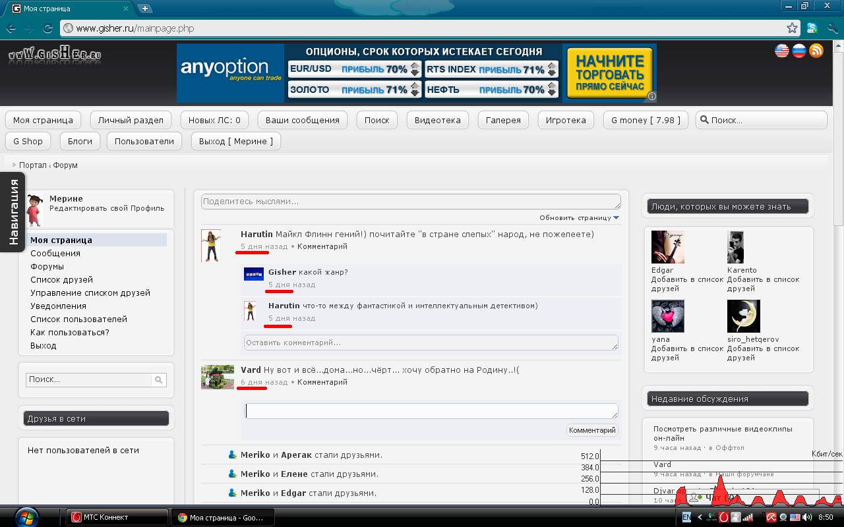
Task: Switch language with the Russian flag icon
Action: (799, 51)
